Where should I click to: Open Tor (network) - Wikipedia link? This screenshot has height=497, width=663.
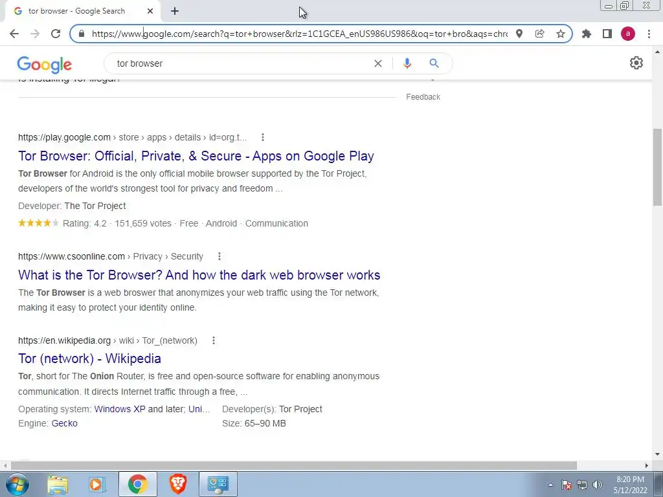point(89,359)
